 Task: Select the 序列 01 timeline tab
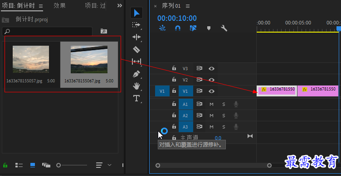coord(171,6)
